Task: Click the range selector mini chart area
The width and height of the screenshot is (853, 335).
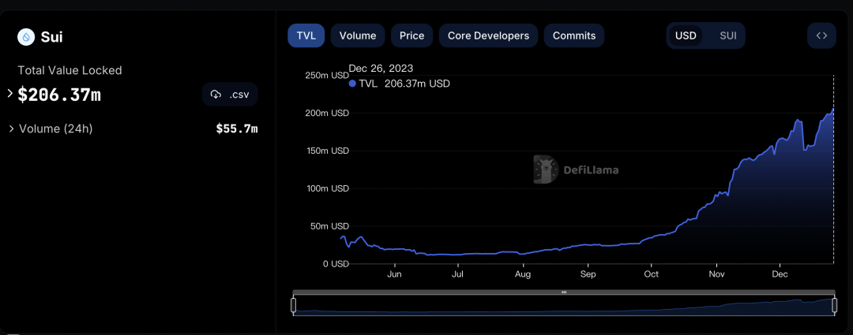Action: click(564, 306)
